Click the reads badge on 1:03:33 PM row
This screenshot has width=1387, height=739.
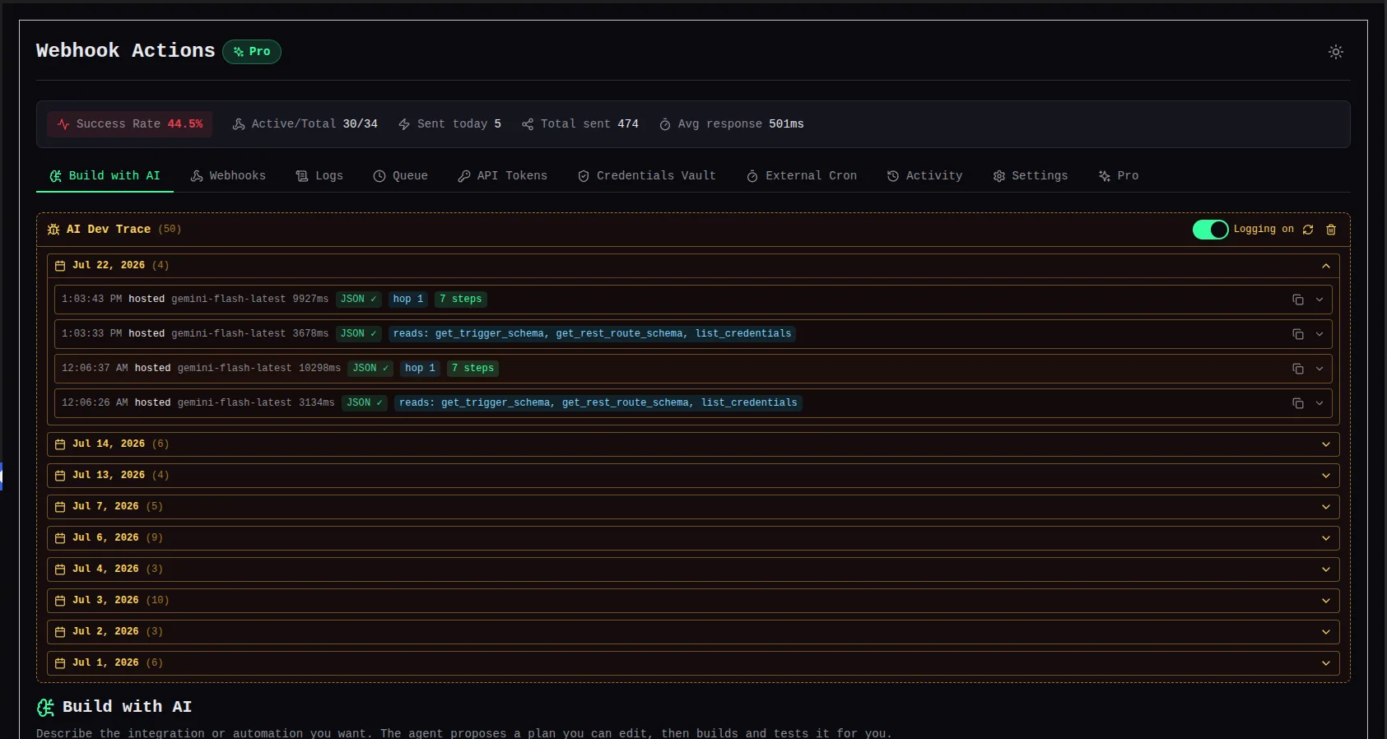coord(592,334)
